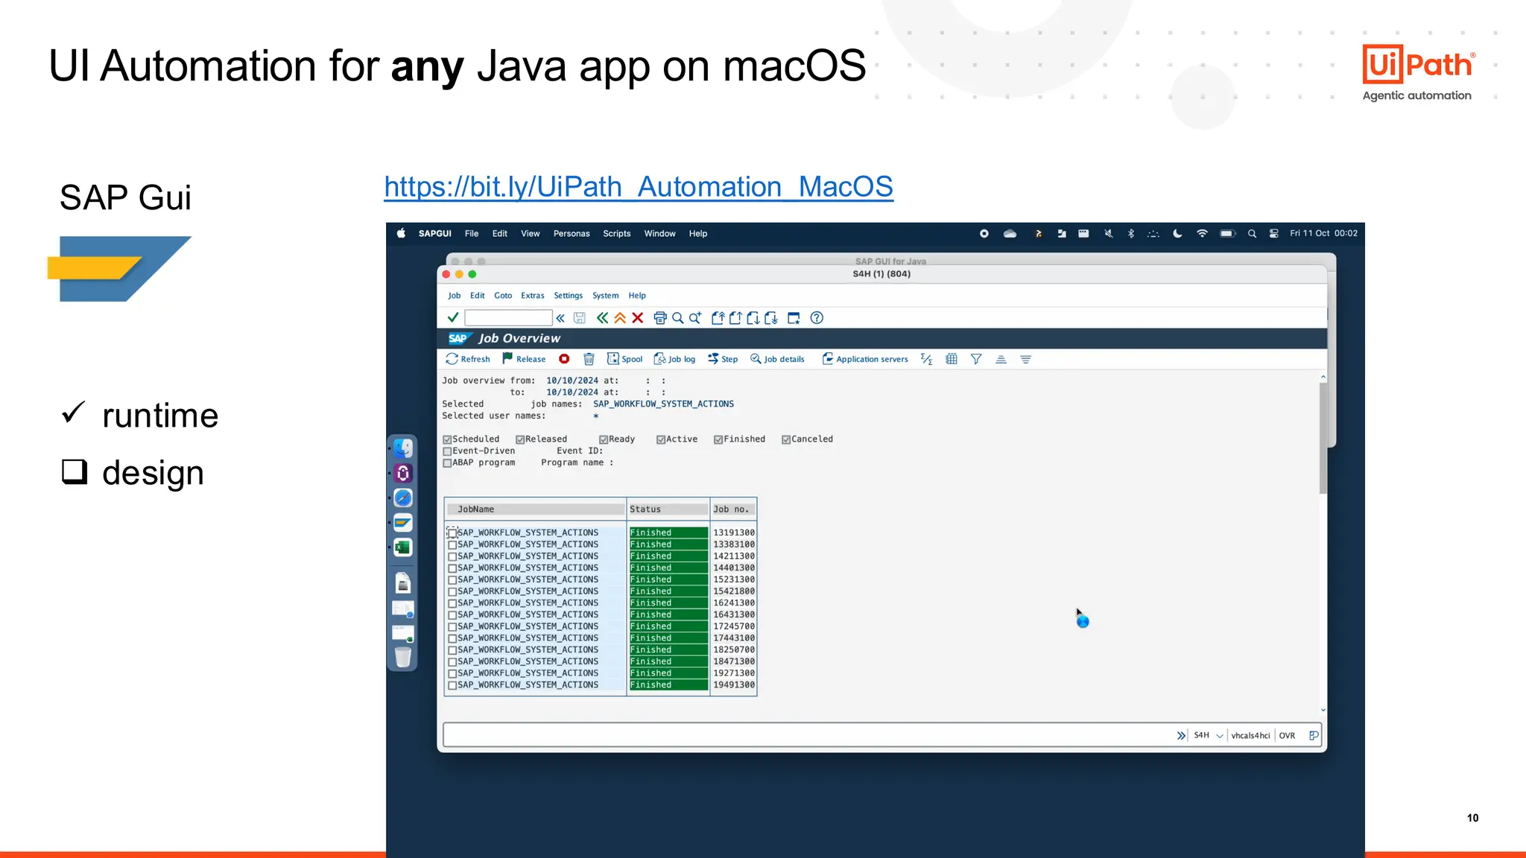1526x858 pixels.
Task: Open the S4H system dropdown in status bar
Action: click(x=1220, y=736)
